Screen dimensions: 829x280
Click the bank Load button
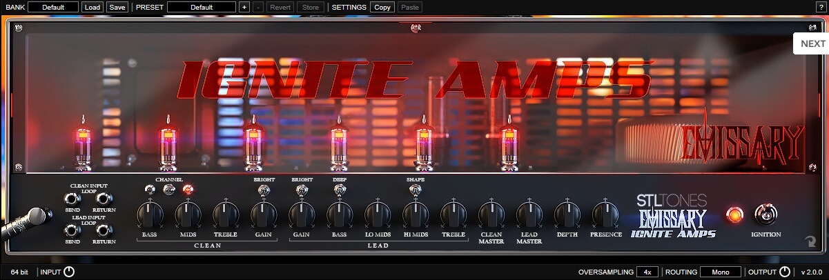coord(92,7)
